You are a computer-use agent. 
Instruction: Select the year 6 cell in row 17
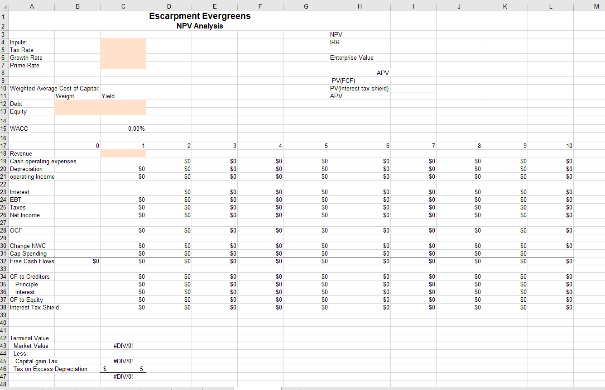pyautogui.click(x=360, y=146)
